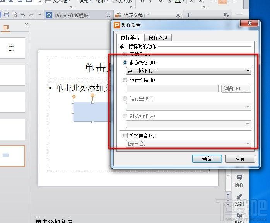Apply center text alignment in ribbon

coord(222,2)
